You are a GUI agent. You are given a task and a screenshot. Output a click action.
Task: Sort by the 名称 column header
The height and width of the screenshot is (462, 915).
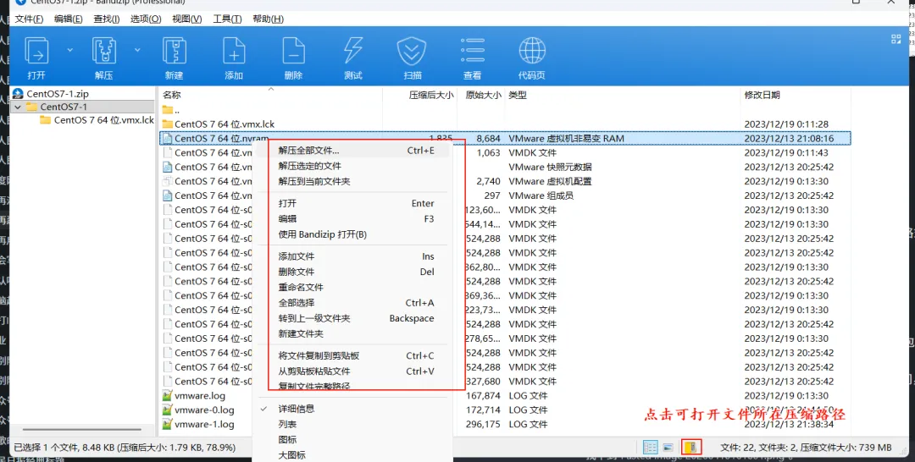(270, 95)
